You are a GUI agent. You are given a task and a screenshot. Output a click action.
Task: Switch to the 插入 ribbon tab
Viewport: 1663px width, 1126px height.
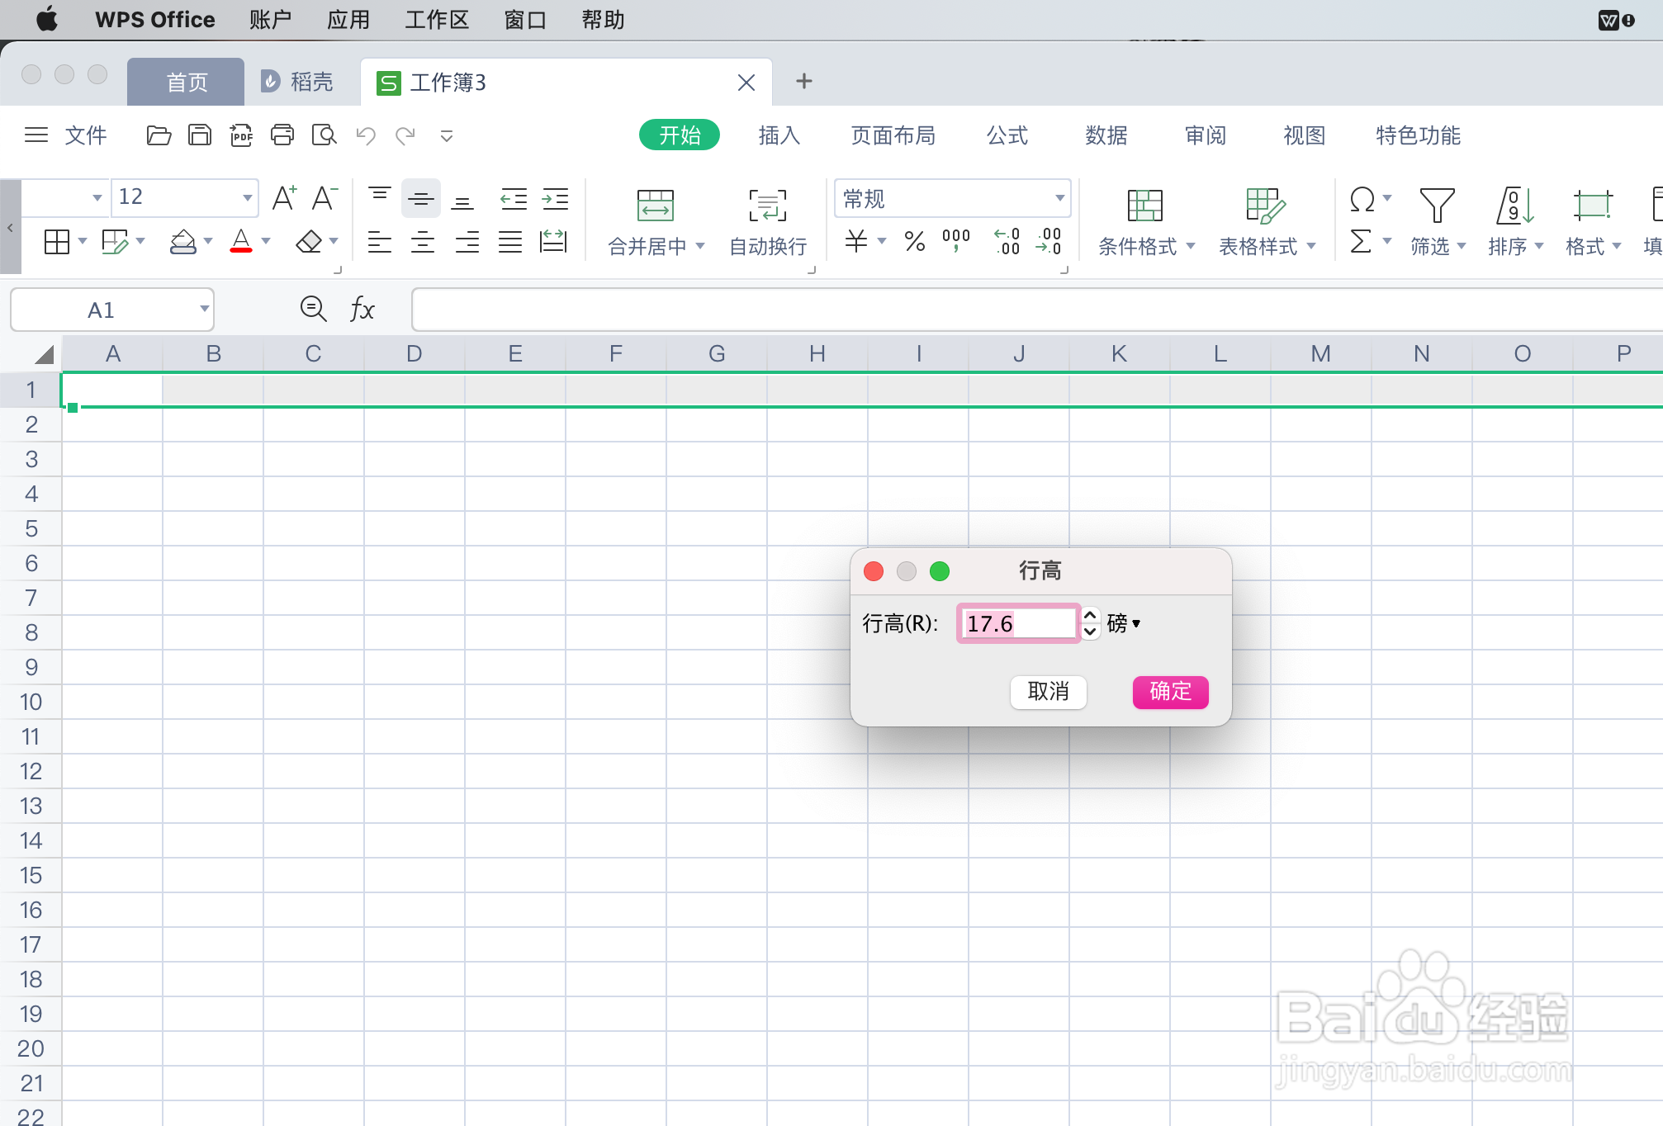(779, 135)
